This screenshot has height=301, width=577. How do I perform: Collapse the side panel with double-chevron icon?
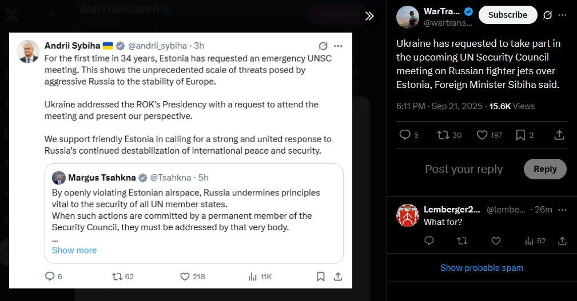coord(369,16)
